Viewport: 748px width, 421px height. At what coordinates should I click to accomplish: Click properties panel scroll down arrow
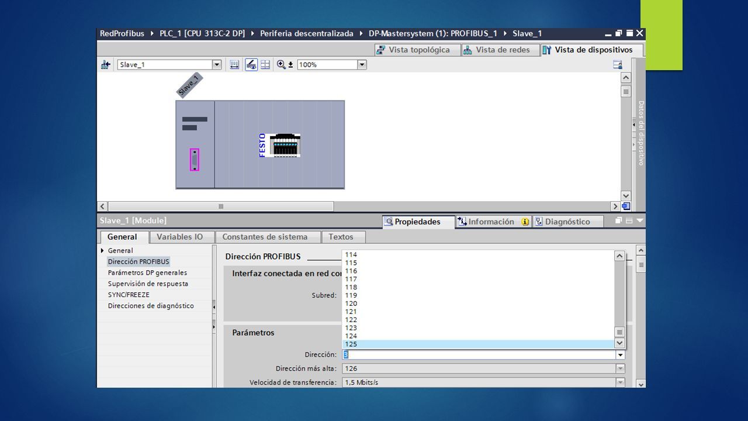pyautogui.click(x=640, y=384)
